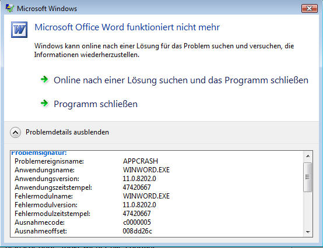Viewport: 323px width, 248px height.
Task: Click the Ausnahmeoffset value 008dd26c
Action: pos(138,231)
